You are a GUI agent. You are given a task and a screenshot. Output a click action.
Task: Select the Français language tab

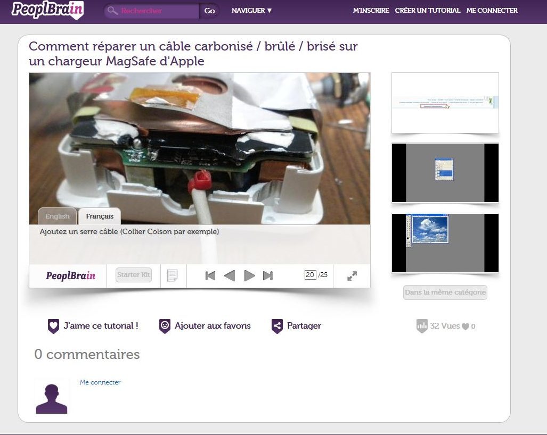coord(100,216)
